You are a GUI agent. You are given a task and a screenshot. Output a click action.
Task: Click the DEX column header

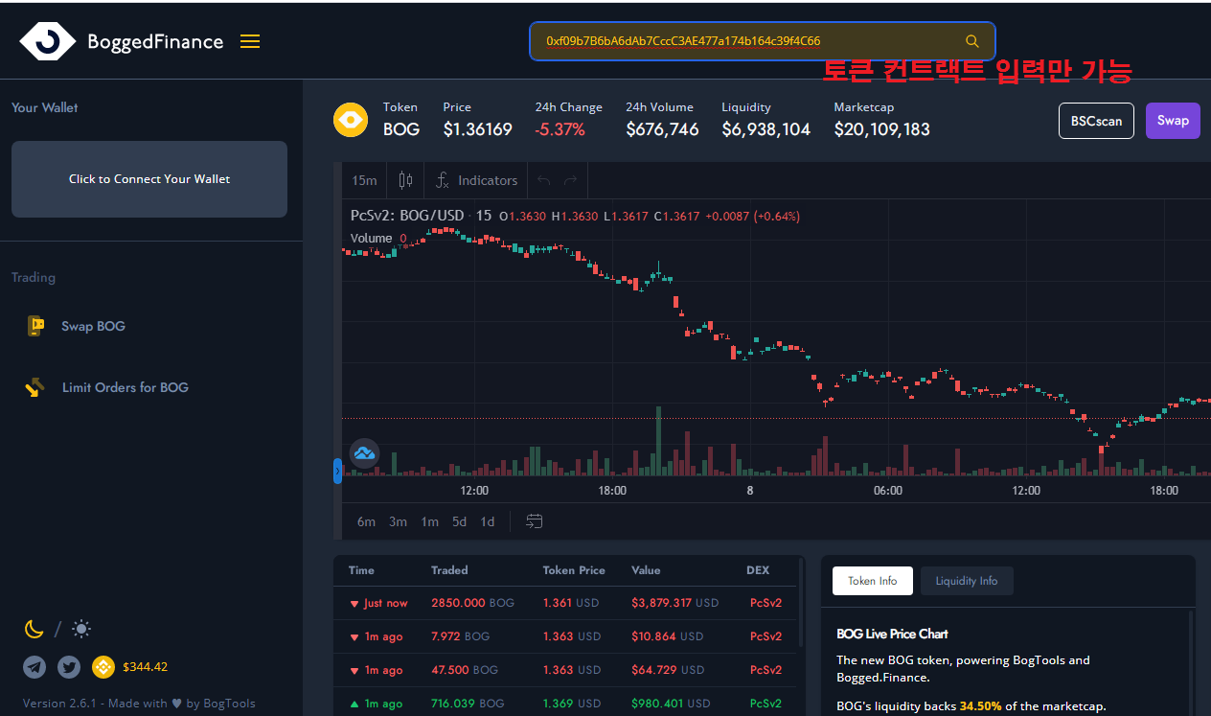[758, 570]
